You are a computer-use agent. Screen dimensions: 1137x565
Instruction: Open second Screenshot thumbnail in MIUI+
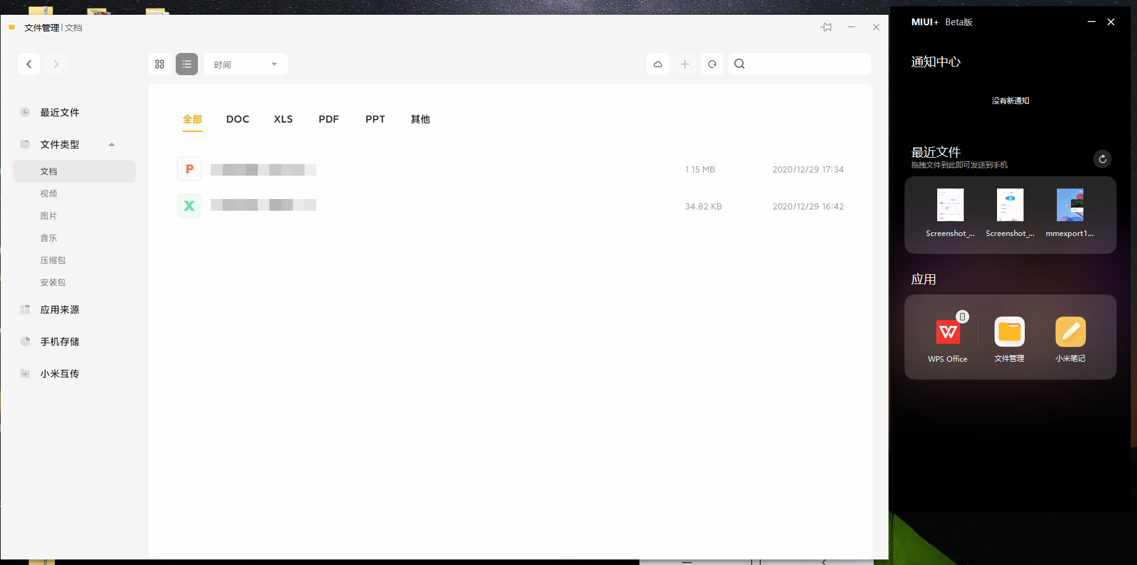pos(1010,205)
